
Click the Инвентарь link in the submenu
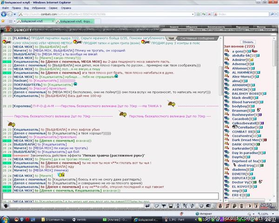(184, 30)
